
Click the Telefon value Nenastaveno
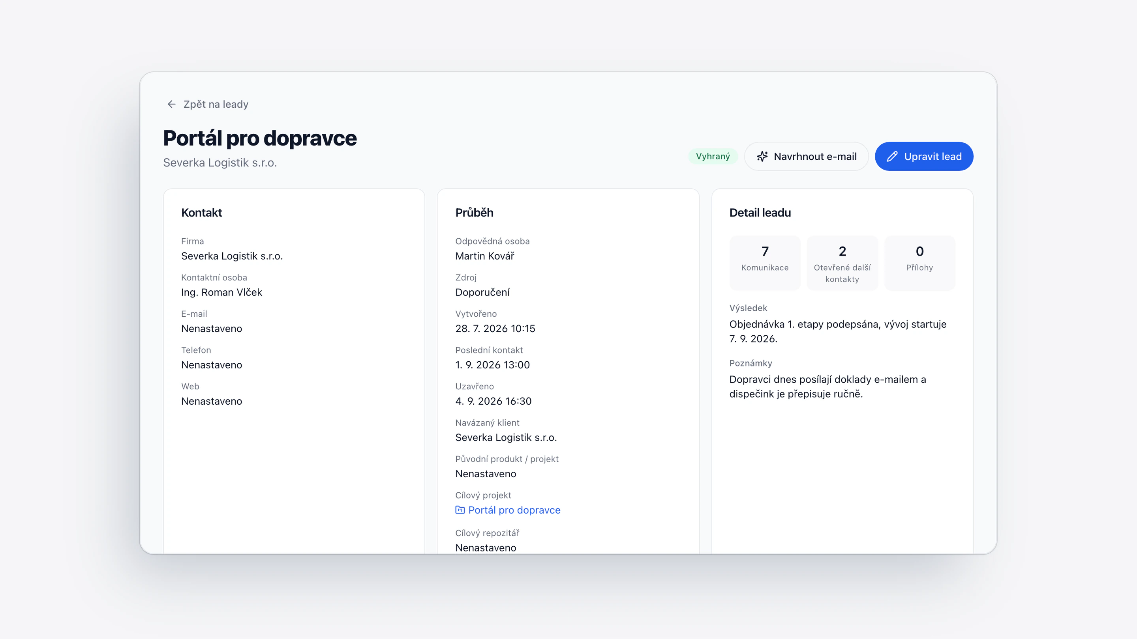point(212,365)
